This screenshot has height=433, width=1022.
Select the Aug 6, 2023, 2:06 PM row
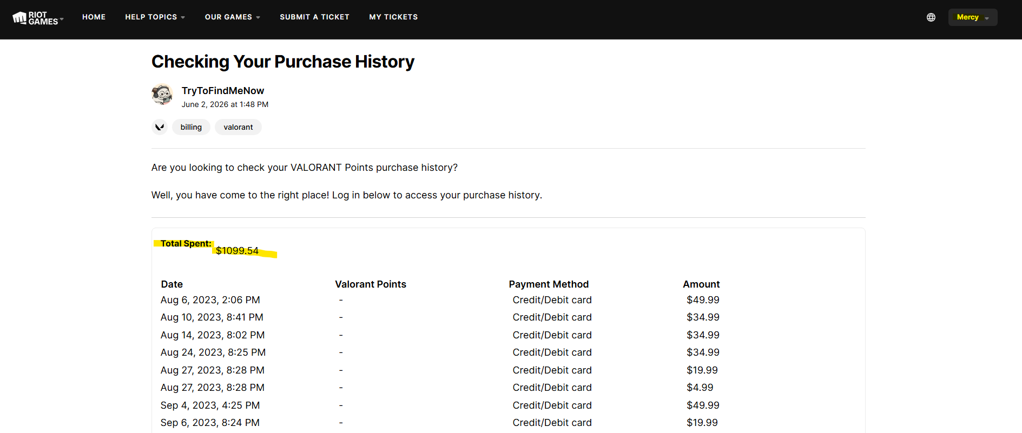tap(440, 300)
